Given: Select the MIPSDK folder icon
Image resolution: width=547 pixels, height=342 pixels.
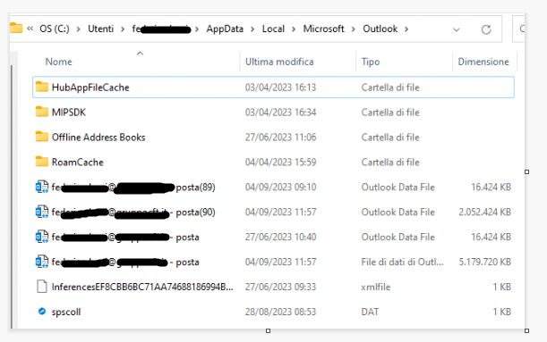Looking at the screenshot, I should coord(42,112).
